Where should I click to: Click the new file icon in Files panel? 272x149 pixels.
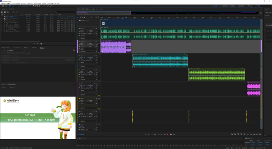coord(7,12)
